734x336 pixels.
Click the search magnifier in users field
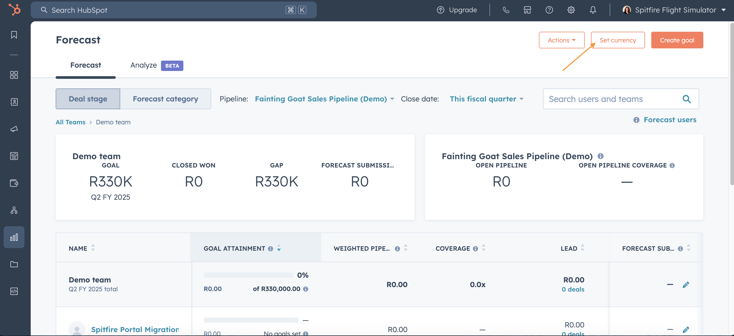686,99
